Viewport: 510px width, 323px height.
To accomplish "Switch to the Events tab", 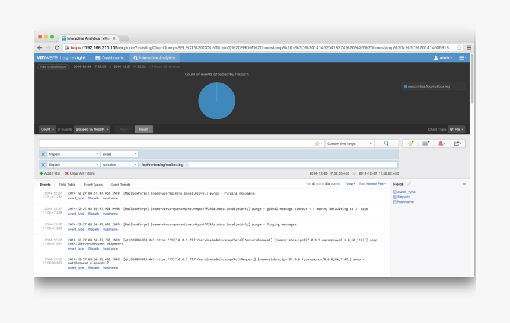I will (x=45, y=185).
